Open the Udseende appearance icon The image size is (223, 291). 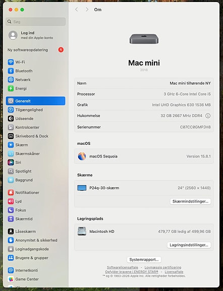click(x=11, y=118)
